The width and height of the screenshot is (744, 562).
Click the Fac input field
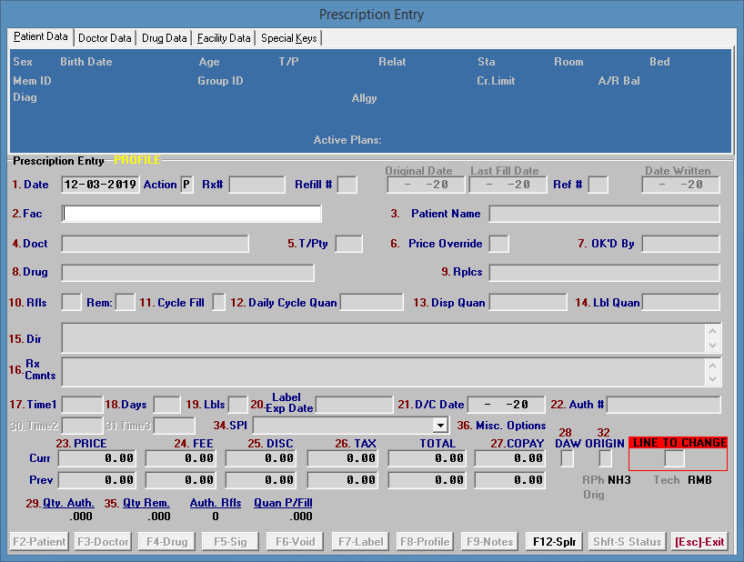[x=191, y=214]
